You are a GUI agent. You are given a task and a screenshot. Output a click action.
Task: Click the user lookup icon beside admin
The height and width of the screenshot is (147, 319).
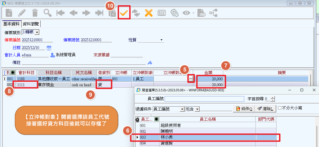point(53,55)
